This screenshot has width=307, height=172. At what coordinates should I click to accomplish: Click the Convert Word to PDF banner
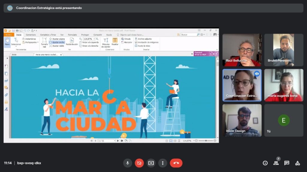pos(206,54)
